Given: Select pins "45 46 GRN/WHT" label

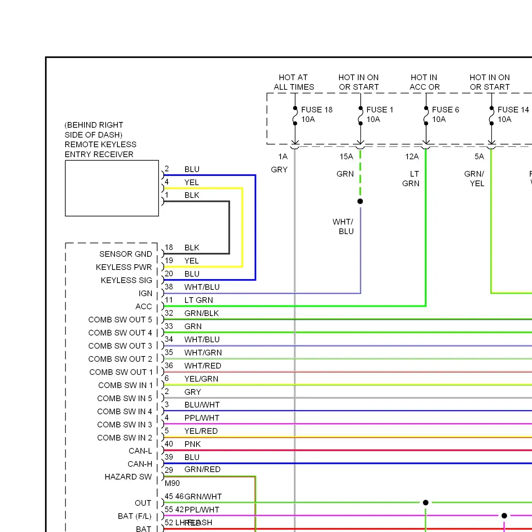Looking at the screenshot, I should pyautogui.click(x=193, y=497).
